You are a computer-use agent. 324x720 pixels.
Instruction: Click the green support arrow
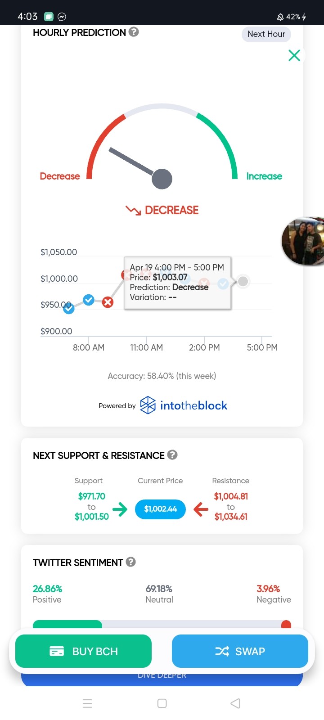click(120, 509)
